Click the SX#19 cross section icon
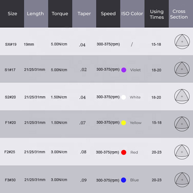 [x=182, y=41]
